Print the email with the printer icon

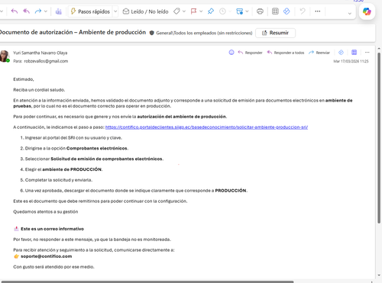[x=260, y=11]
